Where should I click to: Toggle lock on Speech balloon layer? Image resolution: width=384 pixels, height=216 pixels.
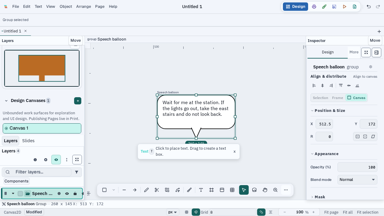pos(75,193)
